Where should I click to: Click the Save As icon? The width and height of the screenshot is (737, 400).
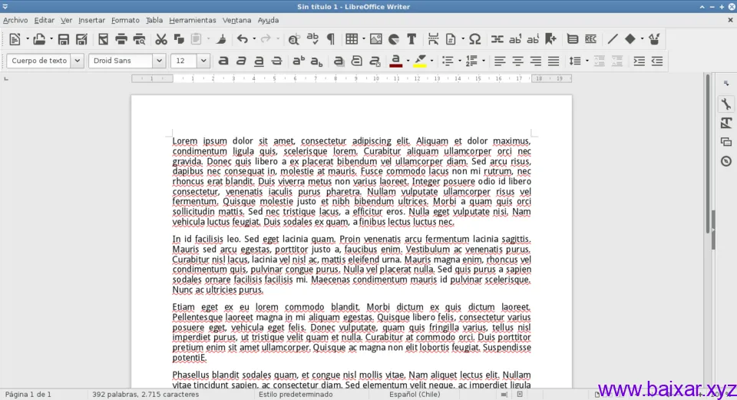pos(82,39)
